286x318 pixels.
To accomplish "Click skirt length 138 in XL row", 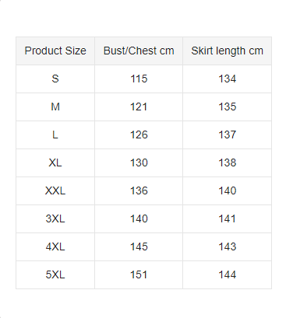I will (228, 162).
